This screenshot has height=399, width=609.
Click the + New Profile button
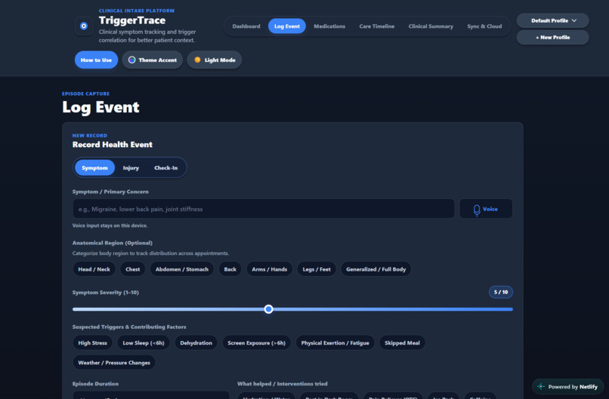click(x=552, y=38)
